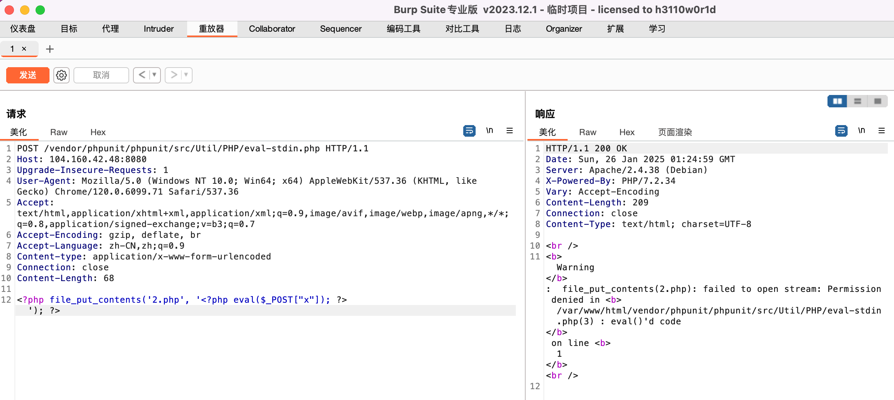Select the single-pane view layout icon
The height and width of the screenshot is (400, 894).
(878, 101)
